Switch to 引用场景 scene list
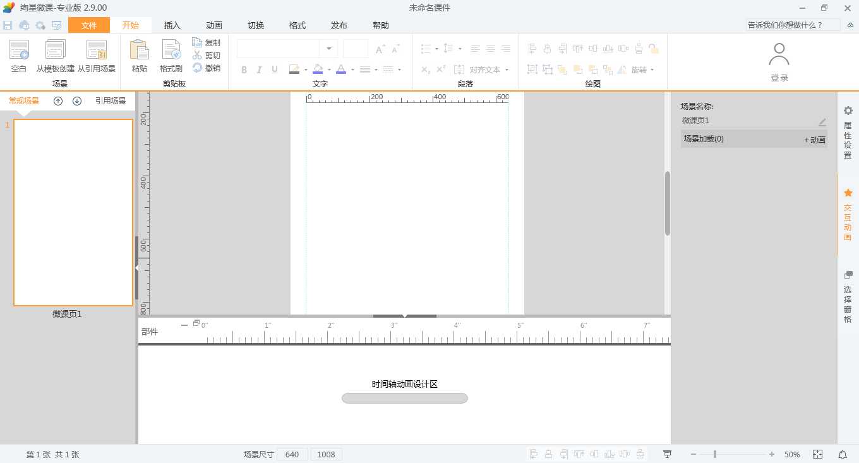 (x=111, y=100)
